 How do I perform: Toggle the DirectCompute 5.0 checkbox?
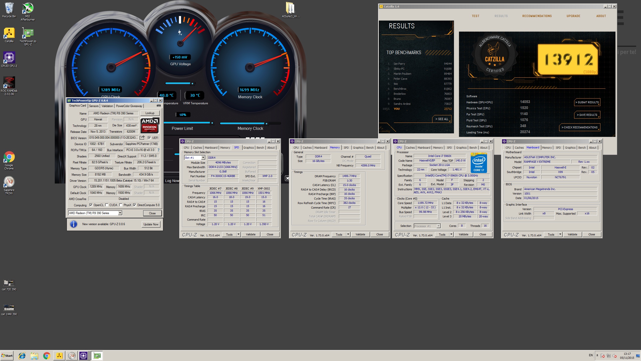tap(134, 205)
